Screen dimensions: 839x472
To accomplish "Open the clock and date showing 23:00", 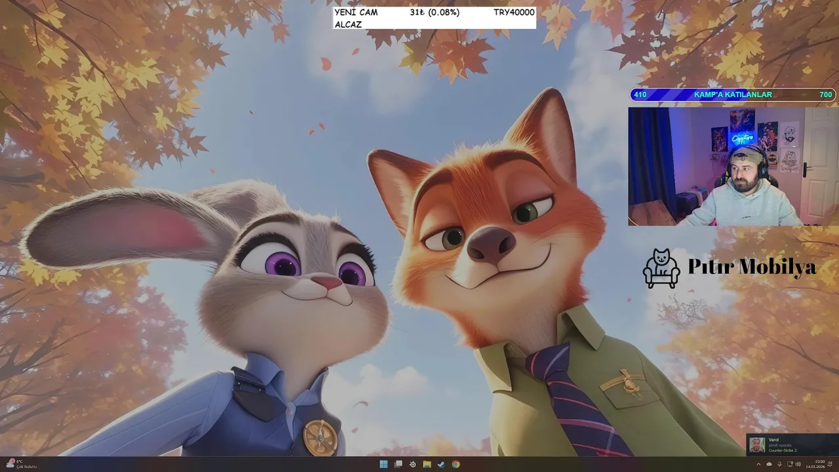I will pyautogui.click(x=815, y=464).
